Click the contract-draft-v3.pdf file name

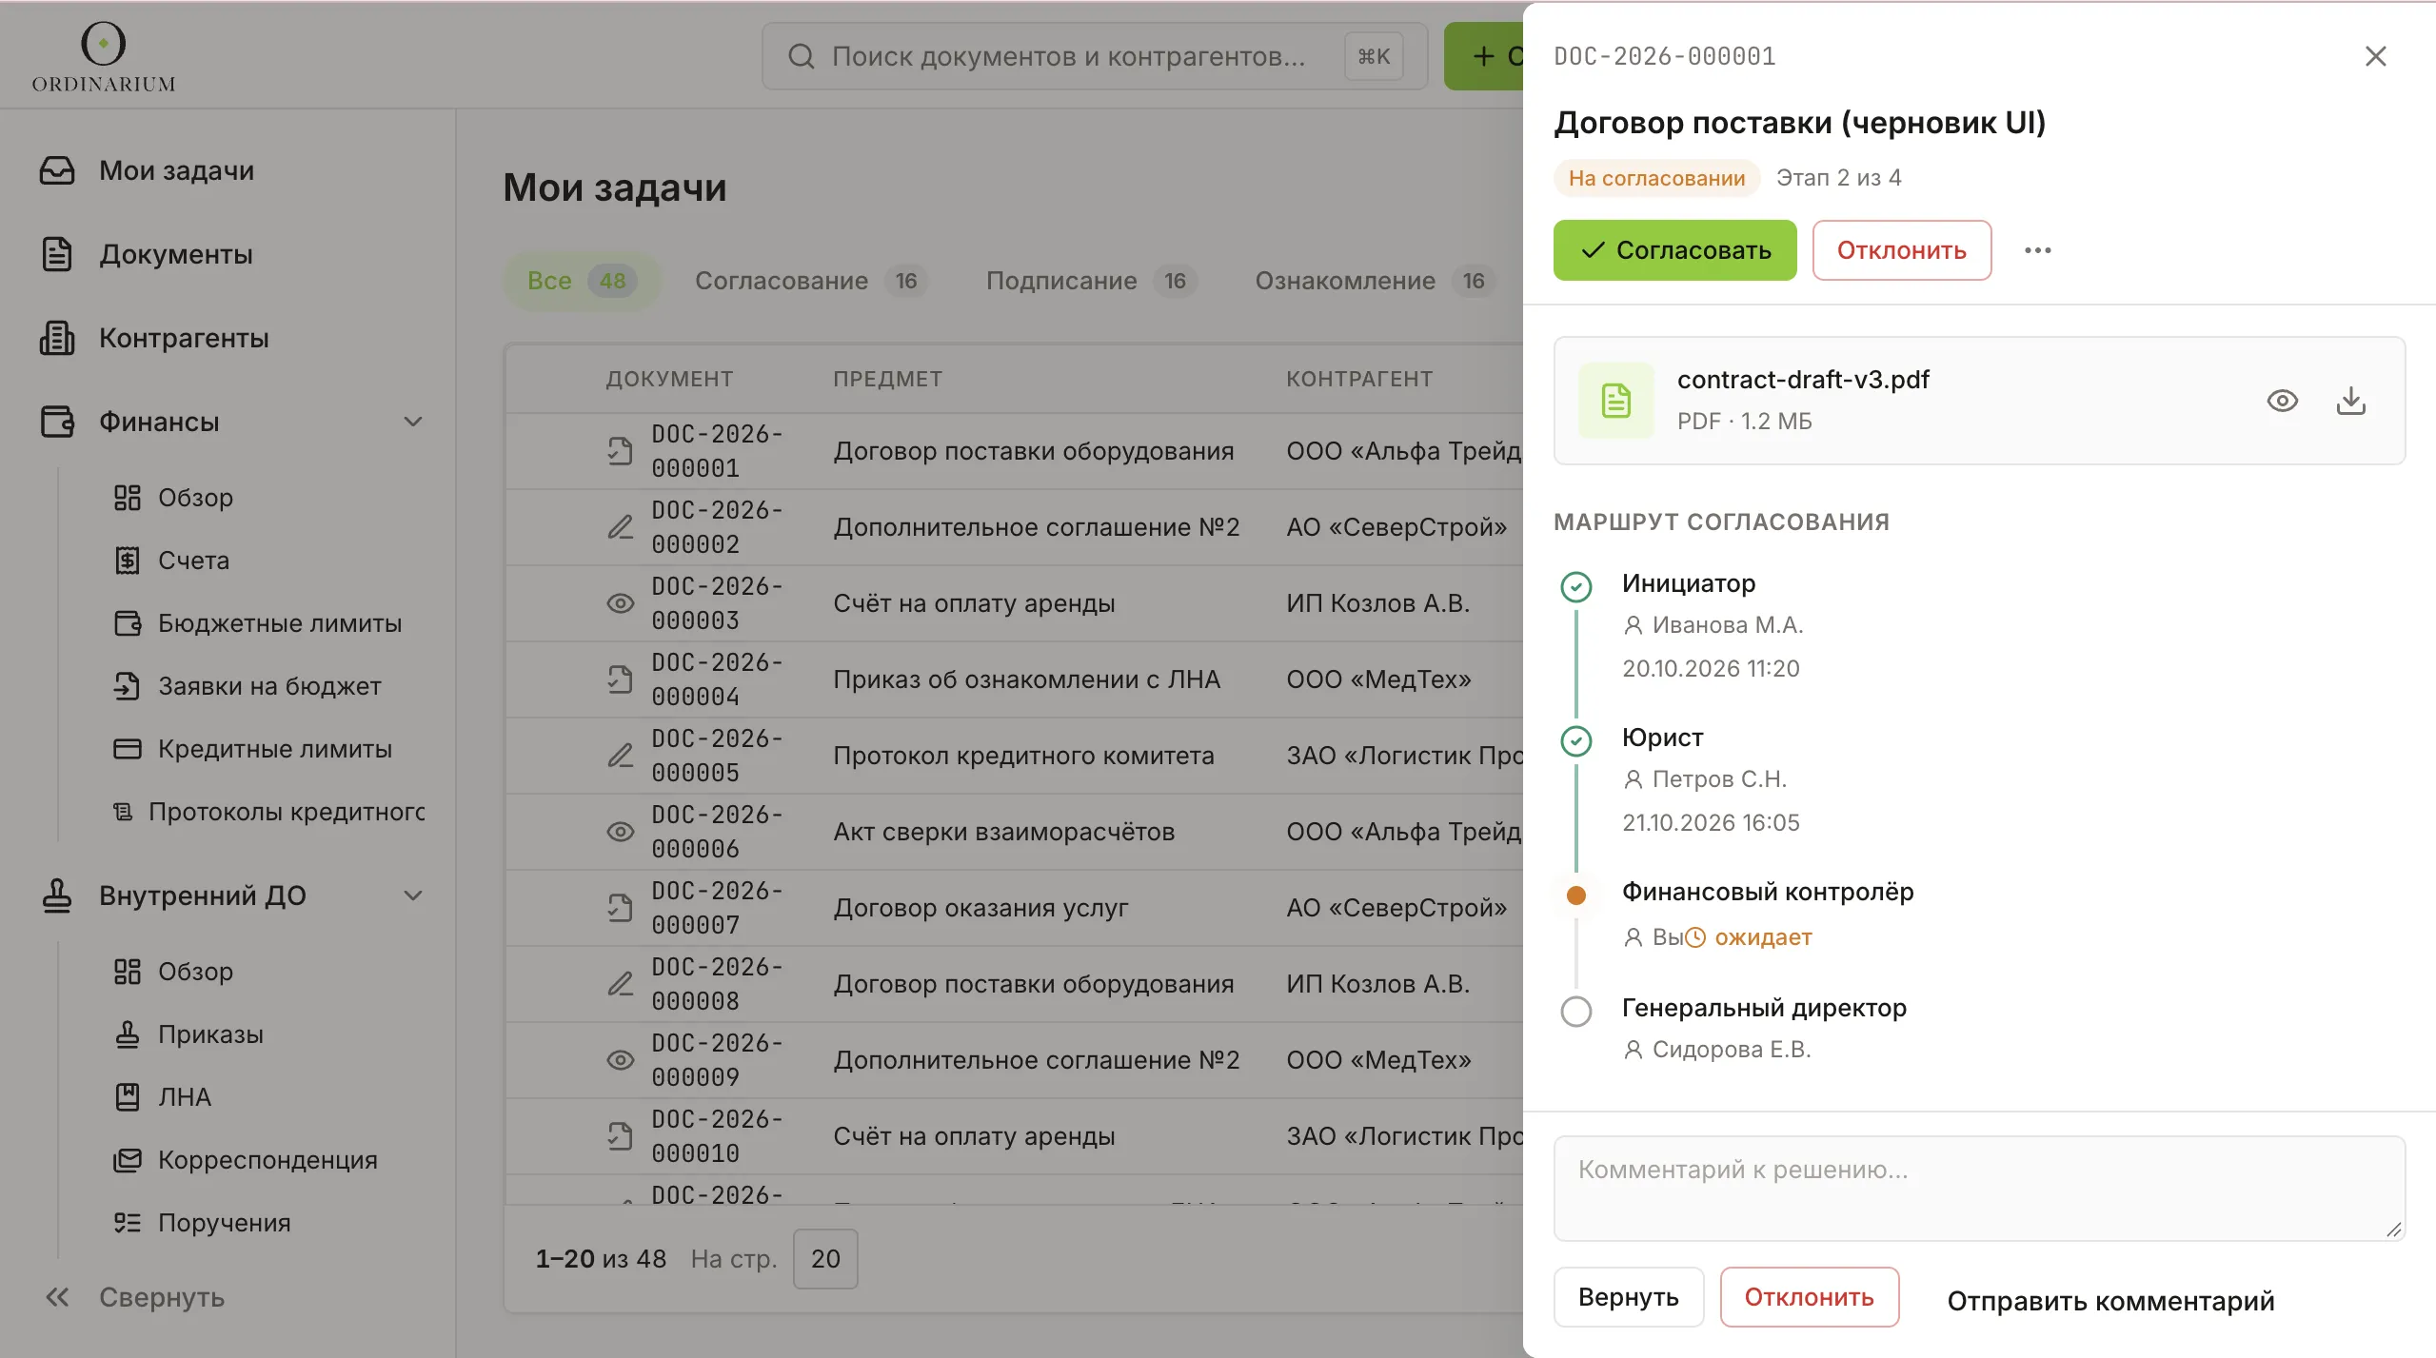tap(1802, 380)
